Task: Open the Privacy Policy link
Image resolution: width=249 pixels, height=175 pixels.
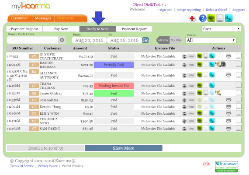Action: (x=48, y=166)
